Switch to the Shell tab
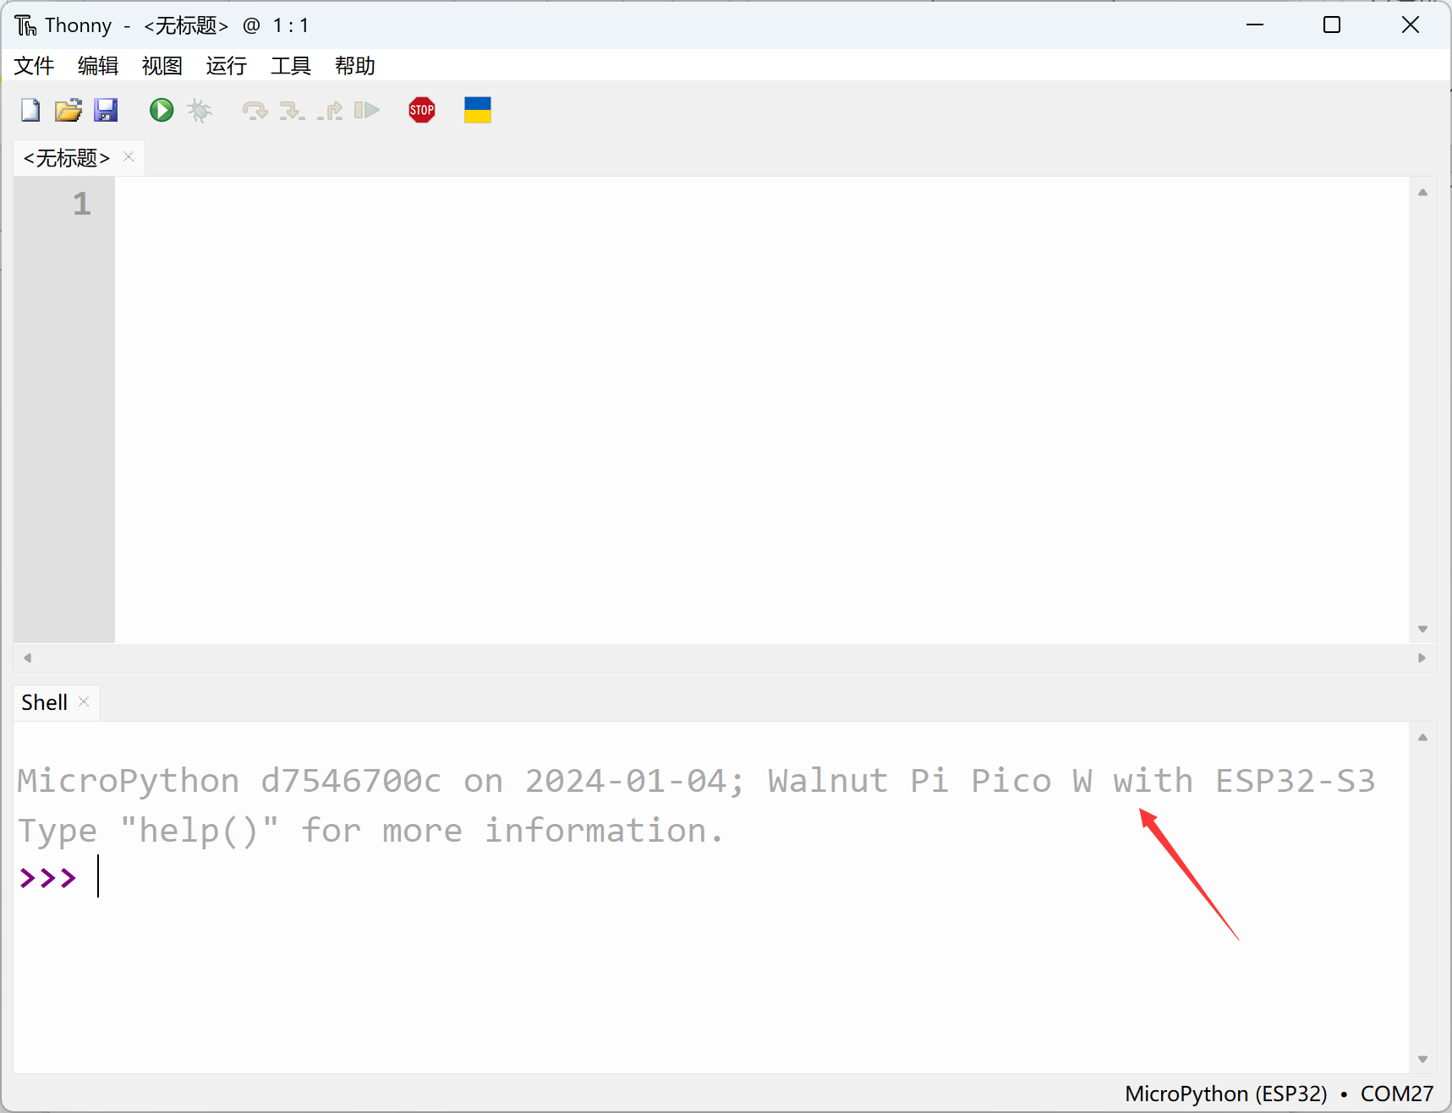The width and height of the screenshot is (1452, 1113). pyautogui.click(x=44, y=701)
